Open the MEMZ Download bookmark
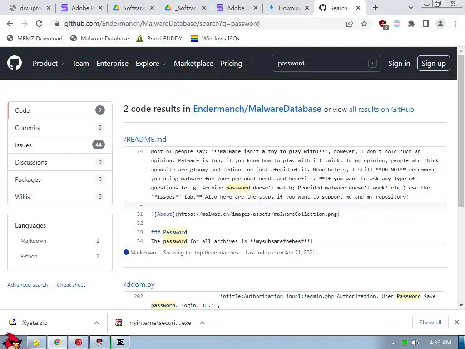 point(35,38)
